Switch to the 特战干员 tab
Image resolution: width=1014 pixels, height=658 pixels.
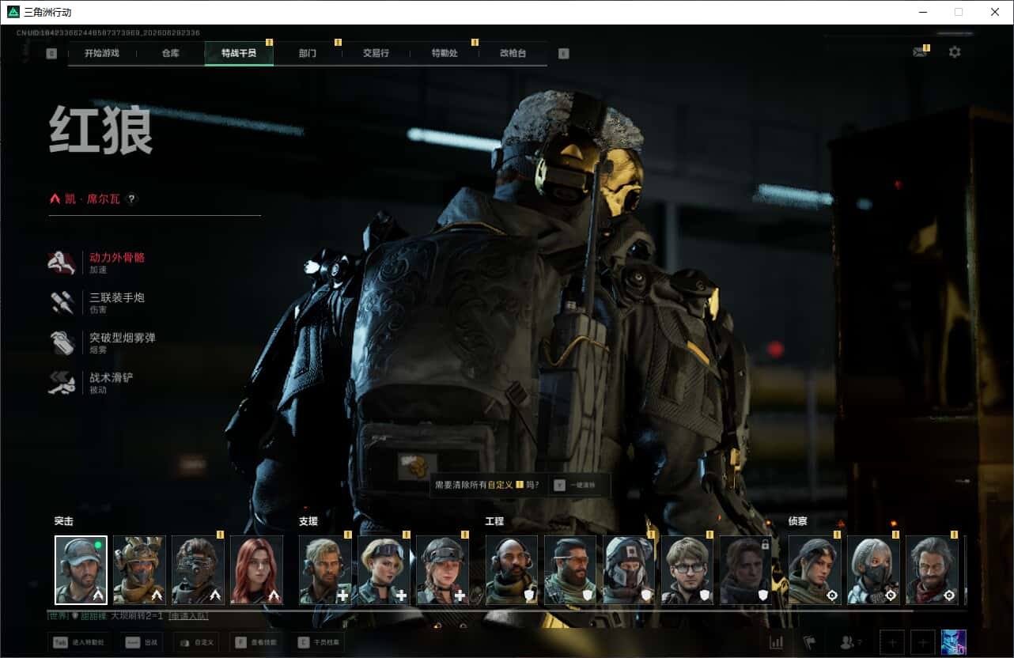[239, 54]
